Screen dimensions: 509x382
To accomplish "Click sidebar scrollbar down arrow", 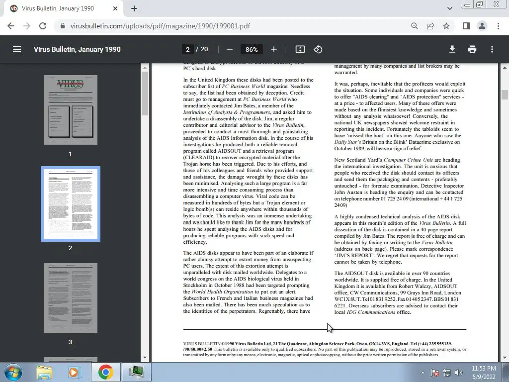I will coord(145,358).
